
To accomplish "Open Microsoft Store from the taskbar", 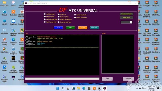I will [89, 88].
